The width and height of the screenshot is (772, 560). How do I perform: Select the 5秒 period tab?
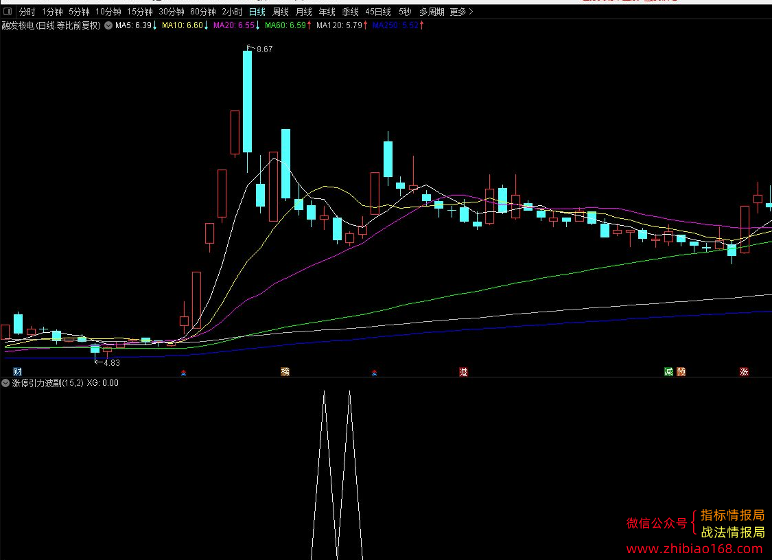pos(405,12)
